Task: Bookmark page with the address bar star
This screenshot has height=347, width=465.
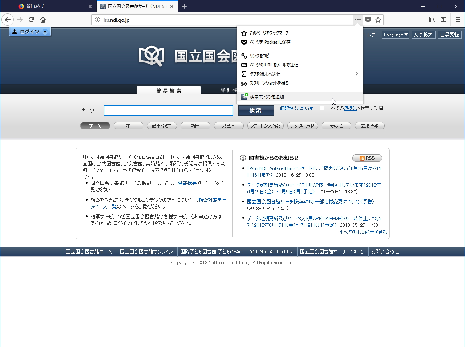Action: (378, 20)
